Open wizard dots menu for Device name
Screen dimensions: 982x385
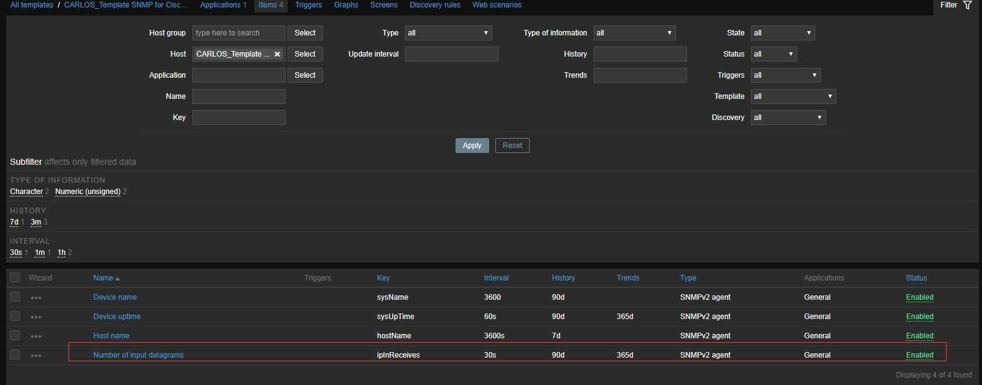point(36,298)
